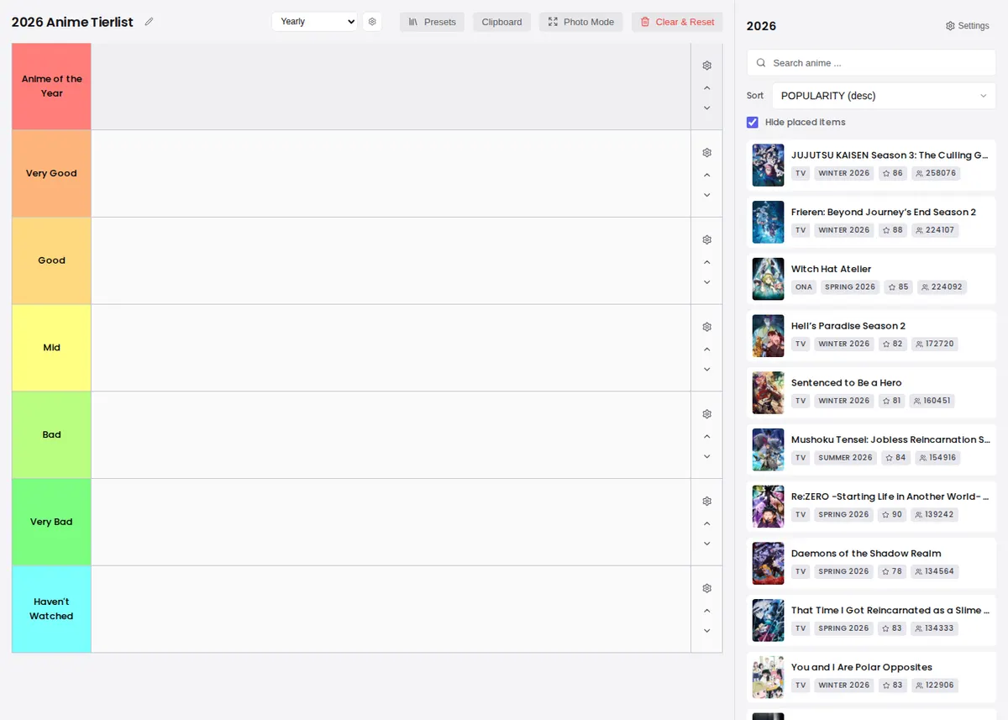Click Witch Hat Atelier poster thumbnail

(768, 279)
